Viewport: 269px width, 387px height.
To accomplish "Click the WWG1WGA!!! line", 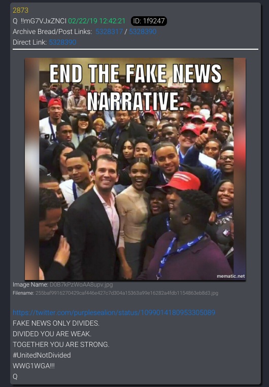I will coord(33,366).
